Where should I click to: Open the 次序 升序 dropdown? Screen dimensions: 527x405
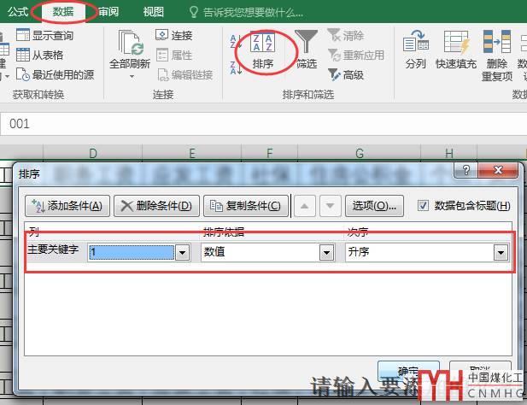click(x=501, y=252)
